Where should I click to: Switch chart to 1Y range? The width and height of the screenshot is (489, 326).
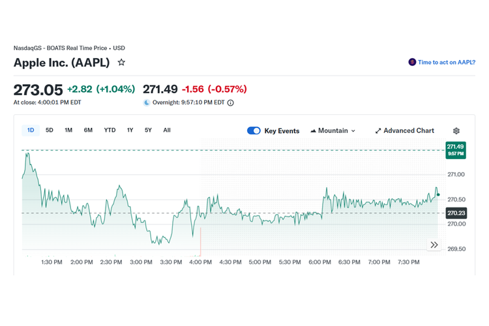(130, 130)
